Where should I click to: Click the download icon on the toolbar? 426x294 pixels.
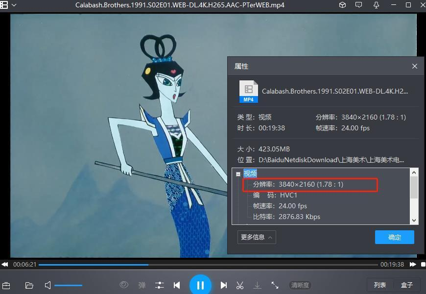coord(257,285)
